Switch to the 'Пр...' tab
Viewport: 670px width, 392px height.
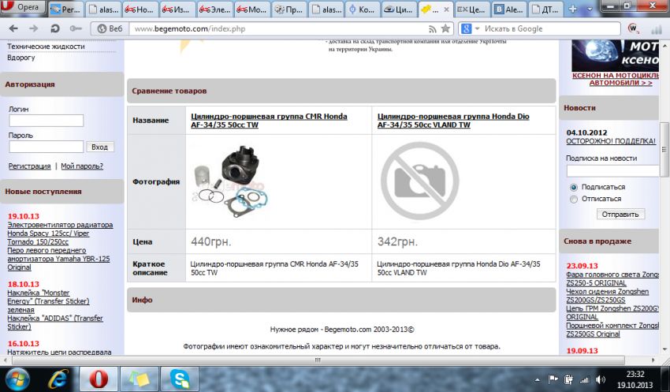pos(288,9)
